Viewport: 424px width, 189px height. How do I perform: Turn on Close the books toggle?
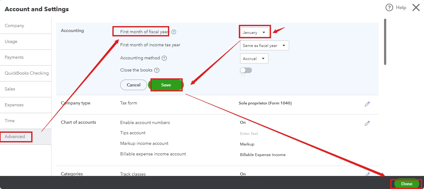[x=246, y=70]
